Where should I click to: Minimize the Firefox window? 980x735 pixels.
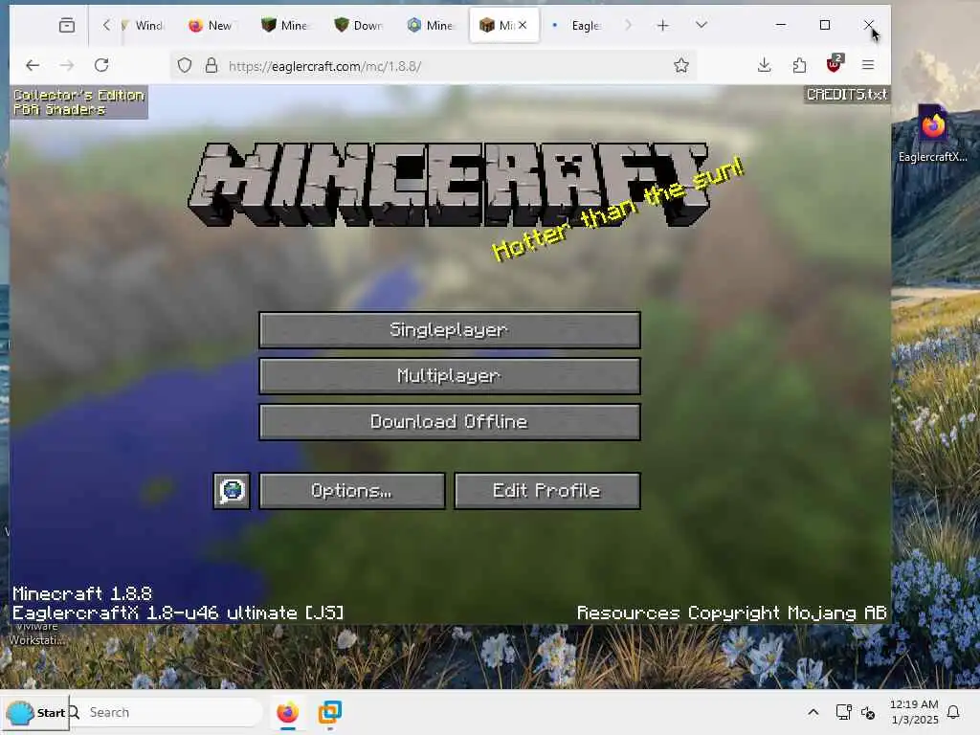pyautogui.click(x=781, y=25)
